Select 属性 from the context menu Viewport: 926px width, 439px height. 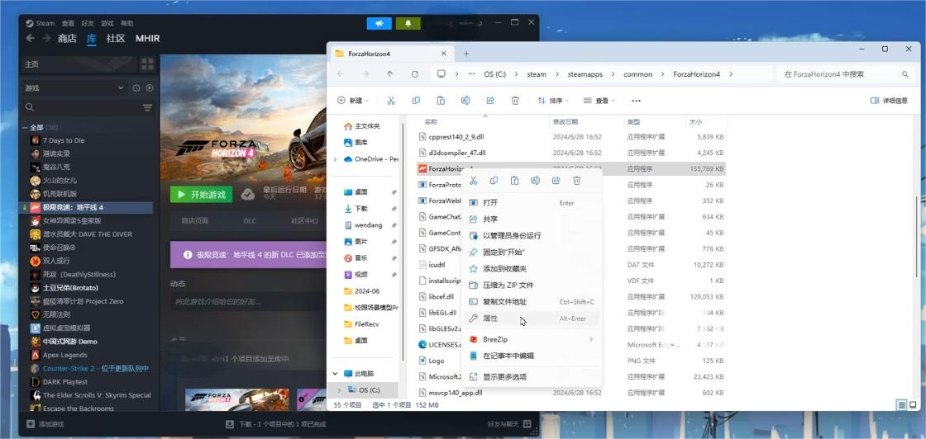pos(490,319)
